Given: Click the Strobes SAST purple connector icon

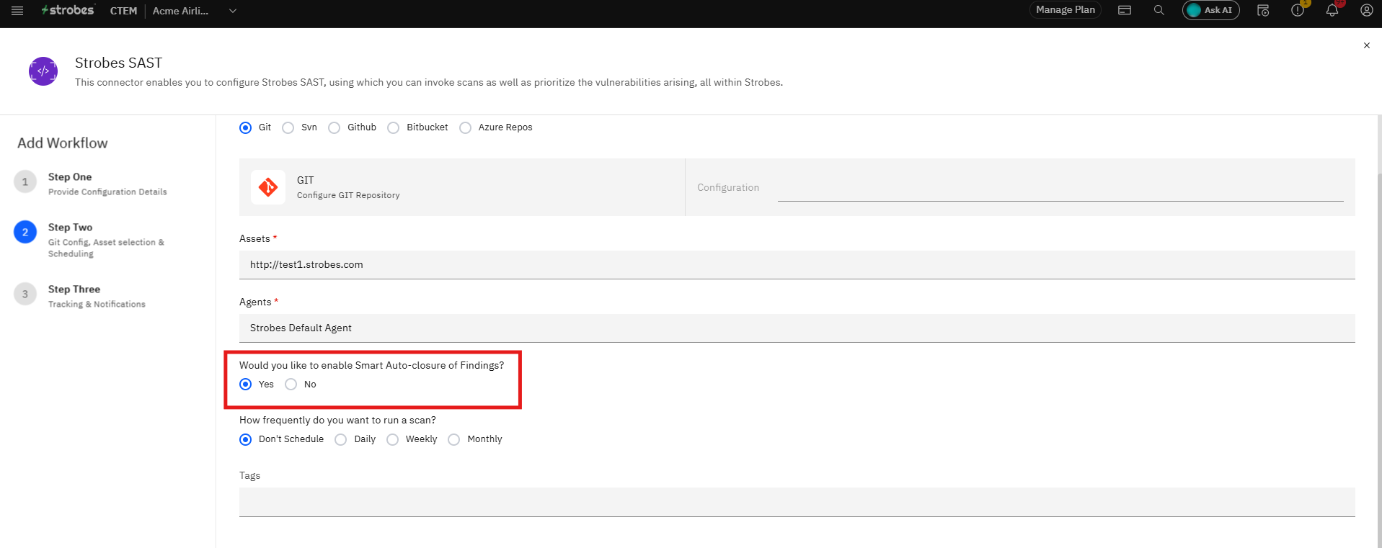Looking at the screenshot, I should (x=43, y=71).
